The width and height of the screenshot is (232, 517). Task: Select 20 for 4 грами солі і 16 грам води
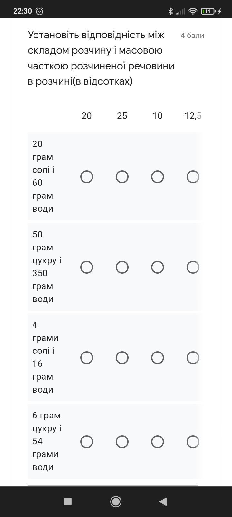point(87,358)
